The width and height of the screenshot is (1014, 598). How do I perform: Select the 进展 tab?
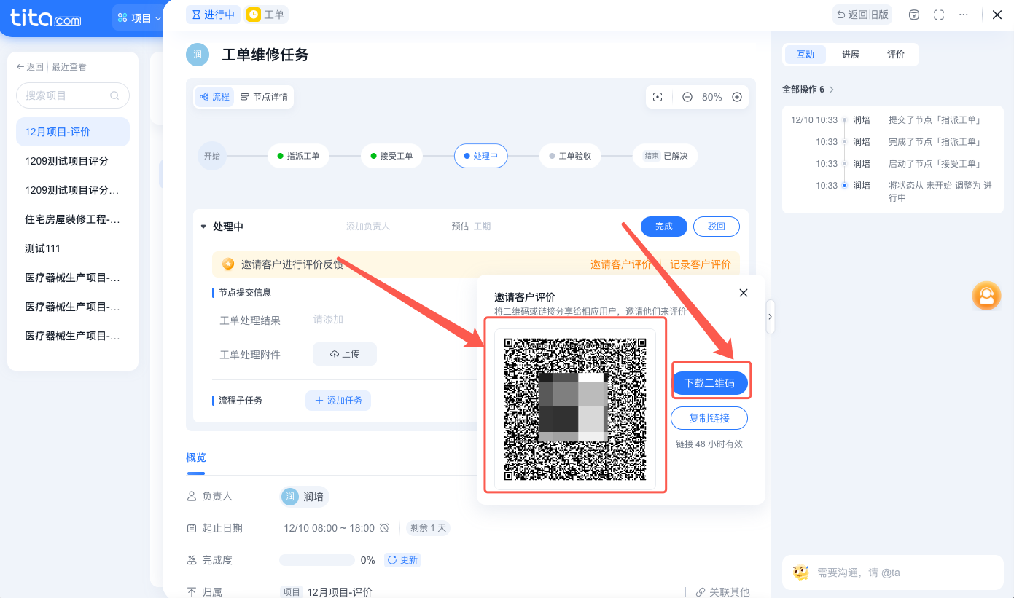pos(851,55)
